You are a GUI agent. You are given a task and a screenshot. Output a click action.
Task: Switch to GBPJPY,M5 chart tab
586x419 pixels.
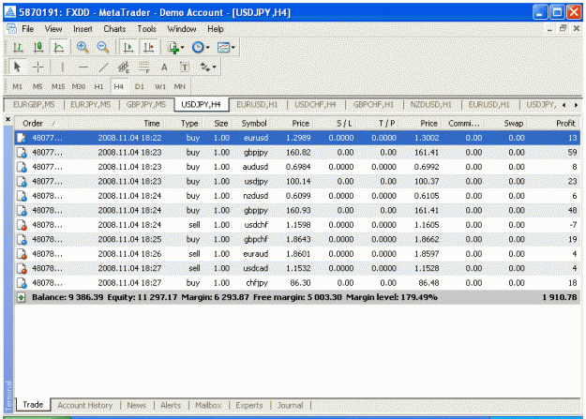point(145,105)
